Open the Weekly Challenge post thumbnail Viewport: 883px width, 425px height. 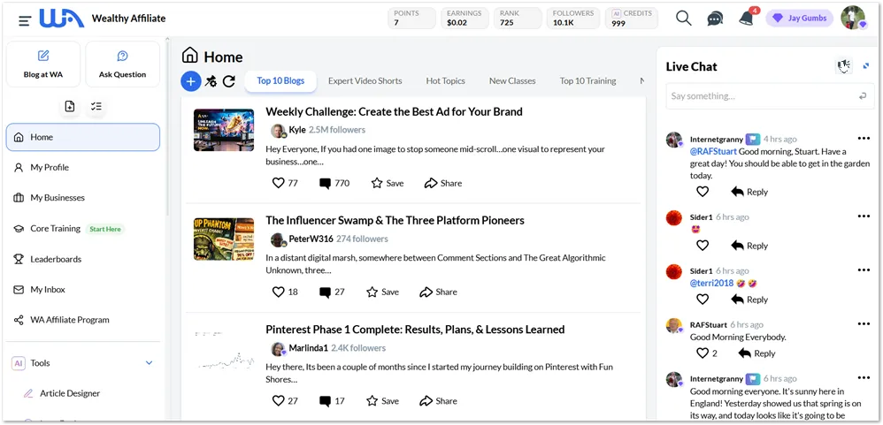[x=224, y=130]
